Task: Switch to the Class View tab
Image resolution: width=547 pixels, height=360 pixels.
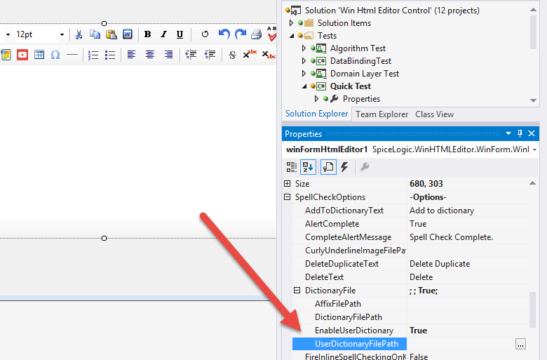Action: point(434,114)
